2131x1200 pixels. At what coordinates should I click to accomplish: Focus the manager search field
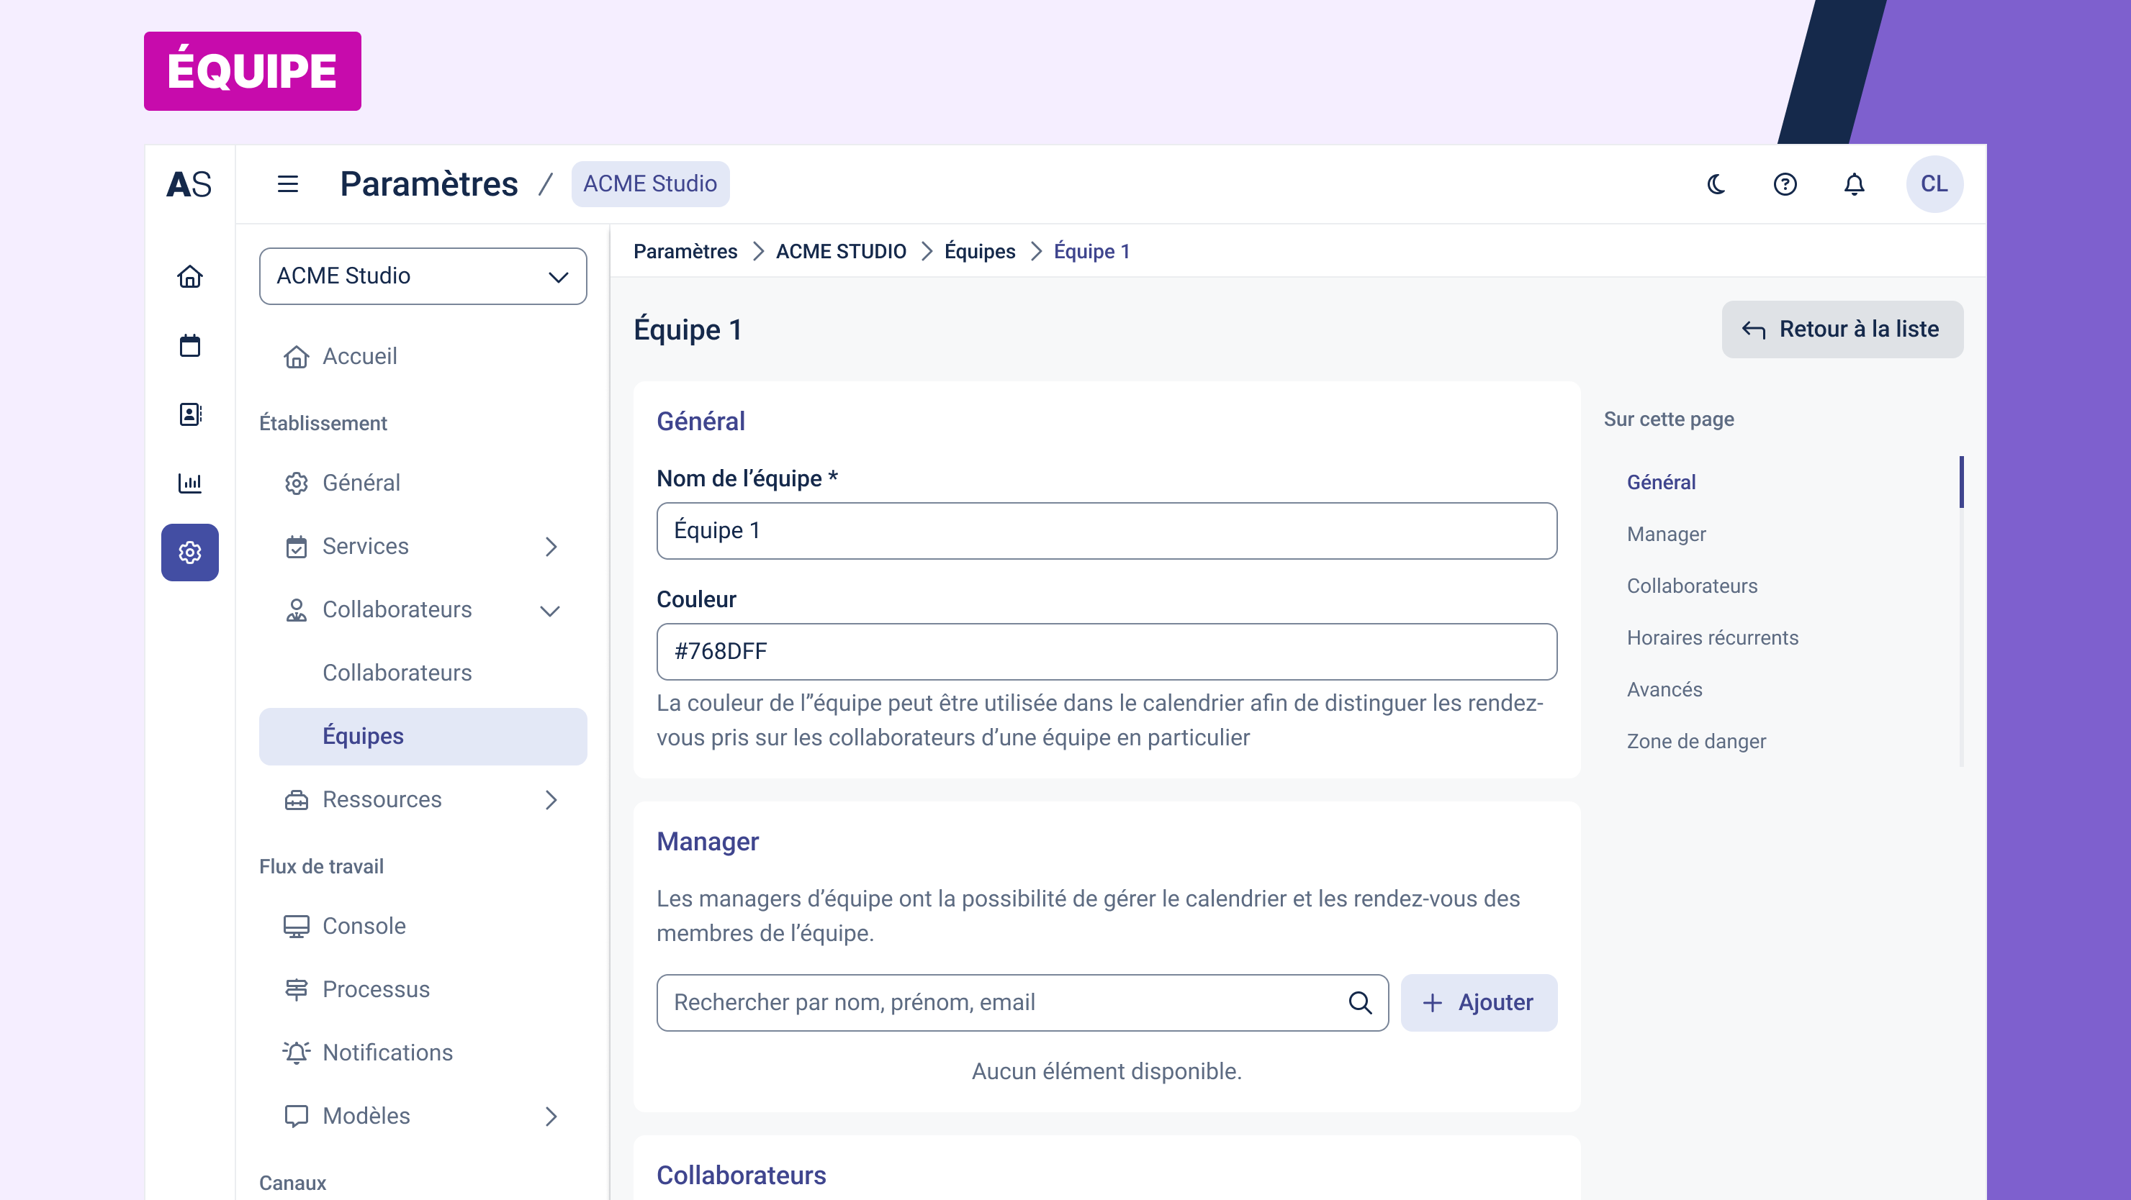1022,1002
